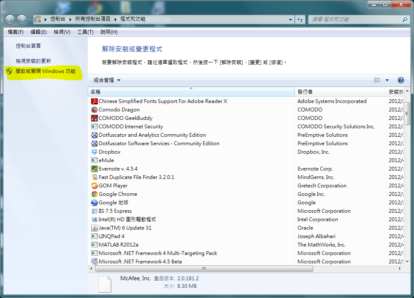Sort by 安裝於 column header
The height and width of the screenshot is (298, 414).
click(395, 92)
